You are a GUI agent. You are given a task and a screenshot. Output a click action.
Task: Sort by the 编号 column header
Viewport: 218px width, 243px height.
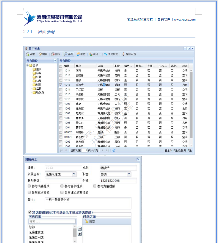point(69,66)
